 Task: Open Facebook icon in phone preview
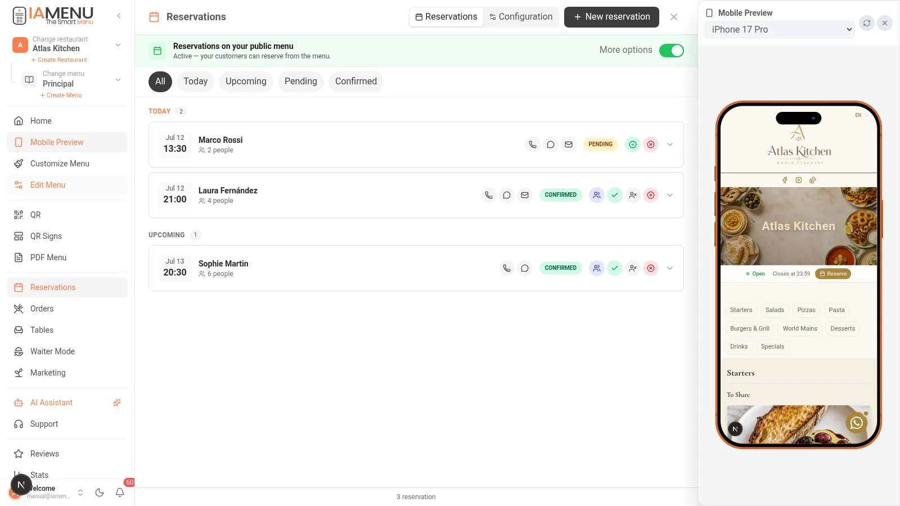[785, 180]
